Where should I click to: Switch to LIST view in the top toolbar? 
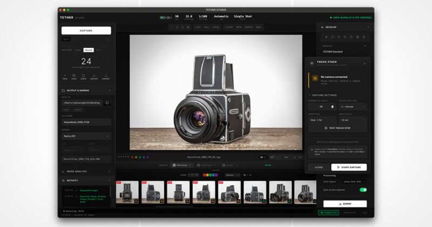point(198,27)
